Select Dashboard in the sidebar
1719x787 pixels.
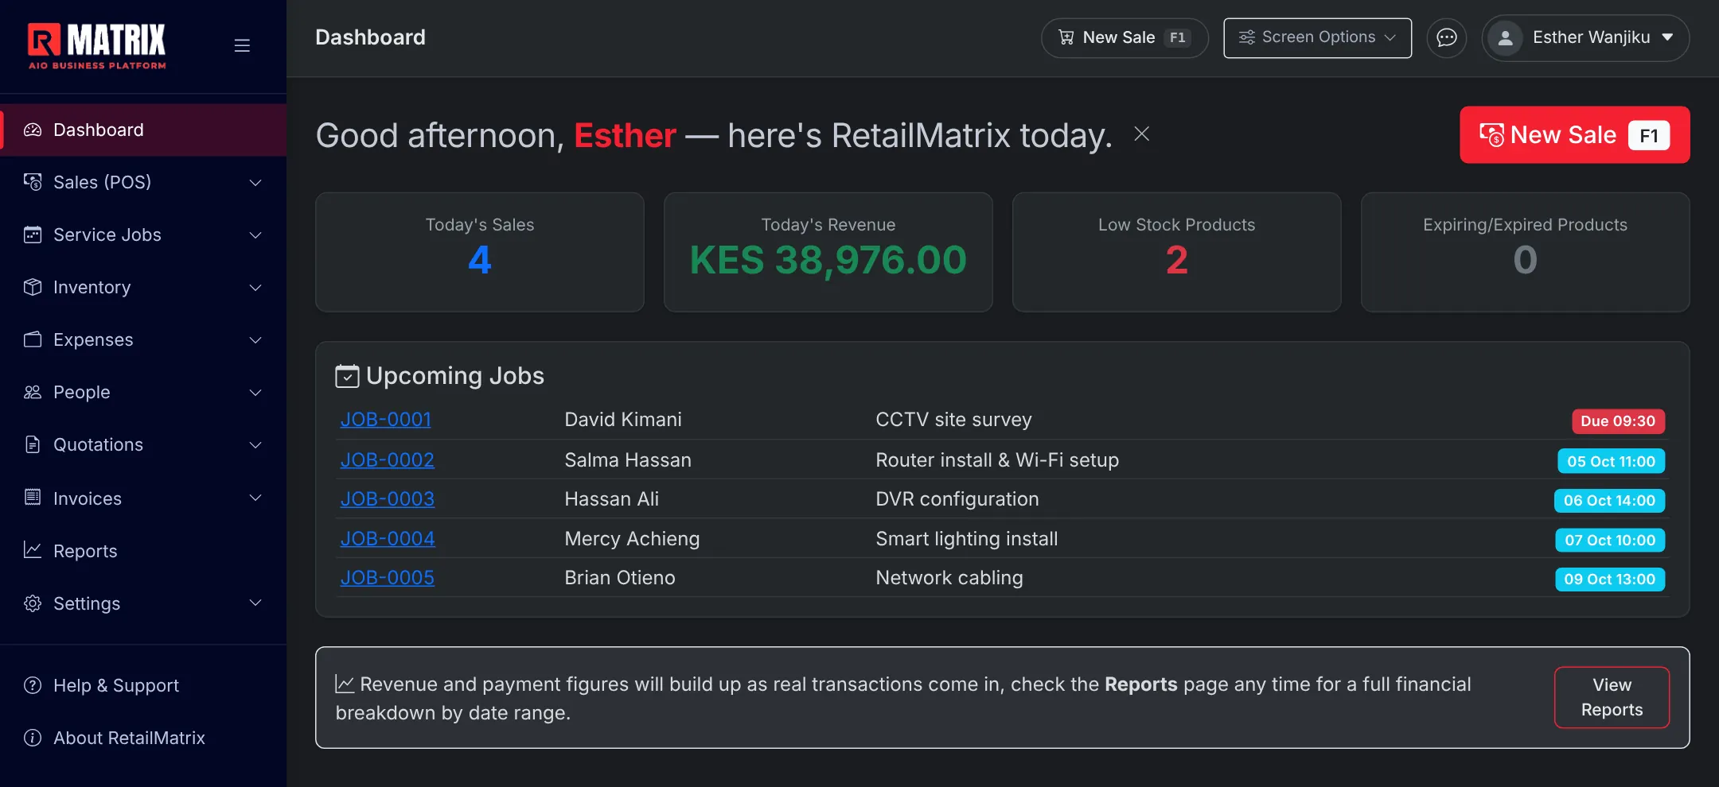143,130
